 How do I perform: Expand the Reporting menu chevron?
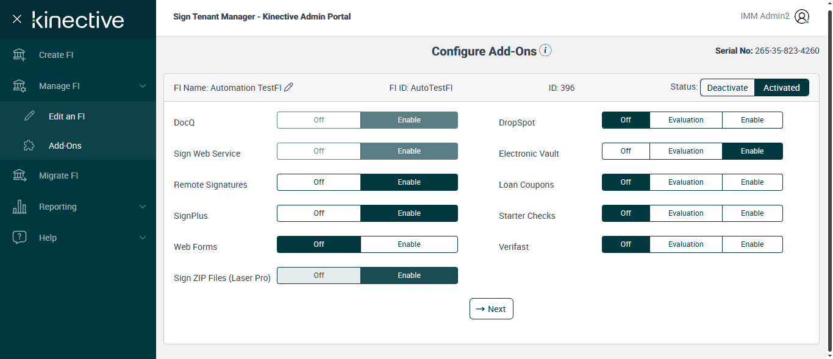(143, 207)
